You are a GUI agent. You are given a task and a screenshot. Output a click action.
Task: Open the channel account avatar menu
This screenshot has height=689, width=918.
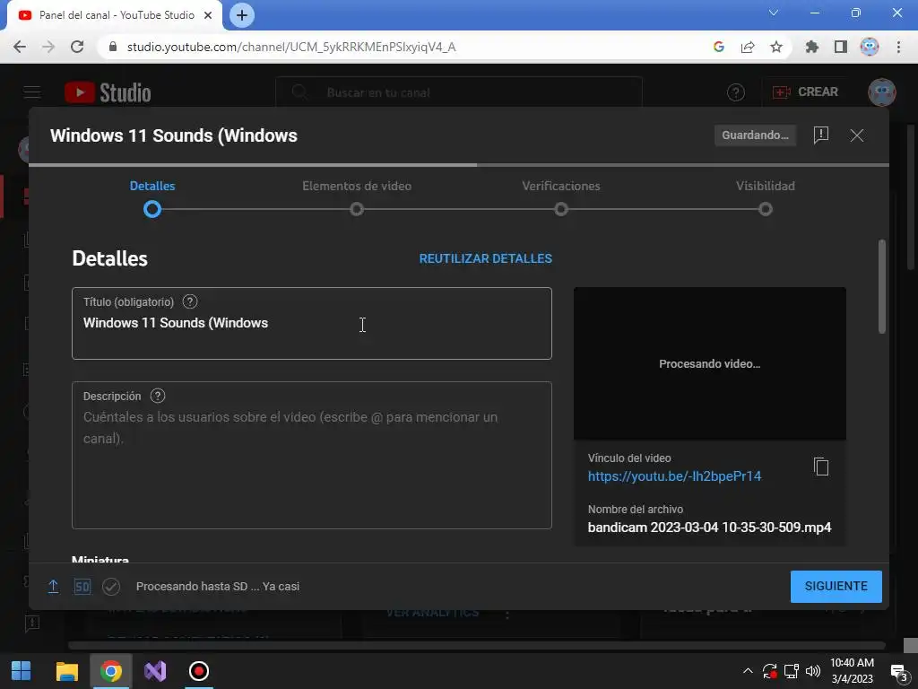point(882,92)
